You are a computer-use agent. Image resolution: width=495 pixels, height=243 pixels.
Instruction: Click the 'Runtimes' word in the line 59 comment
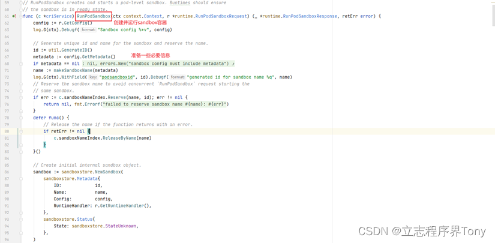tap(181, 2)
